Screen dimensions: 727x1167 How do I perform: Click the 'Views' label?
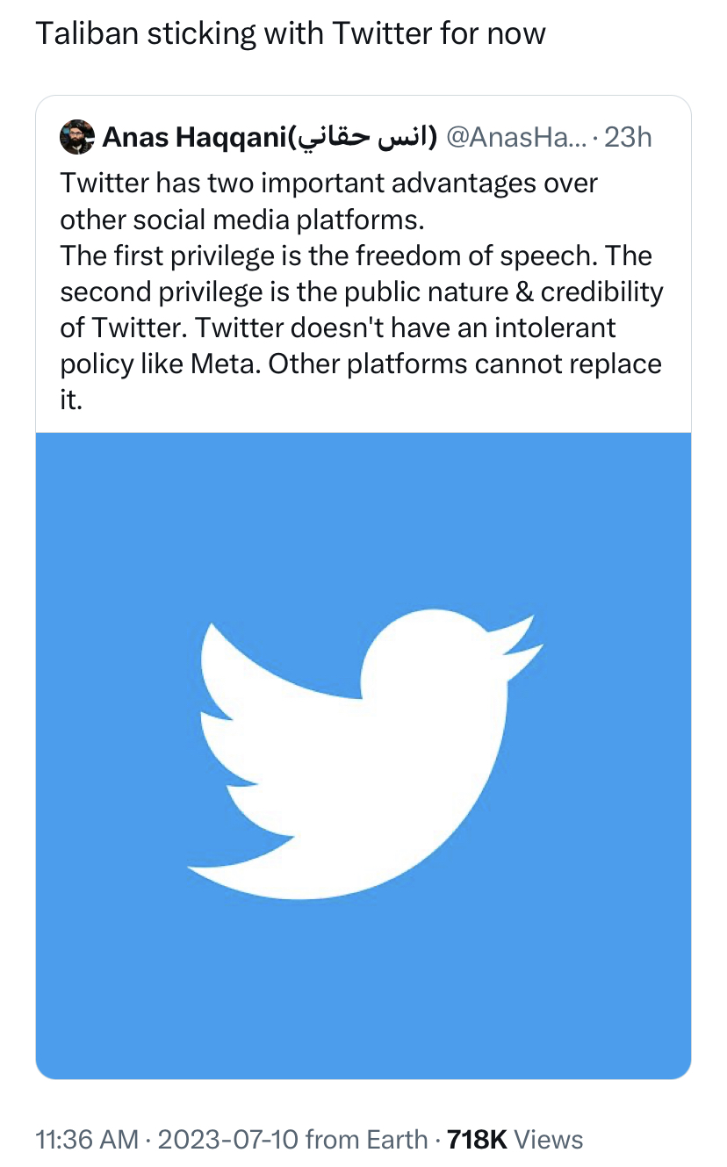pos(549,1140)
